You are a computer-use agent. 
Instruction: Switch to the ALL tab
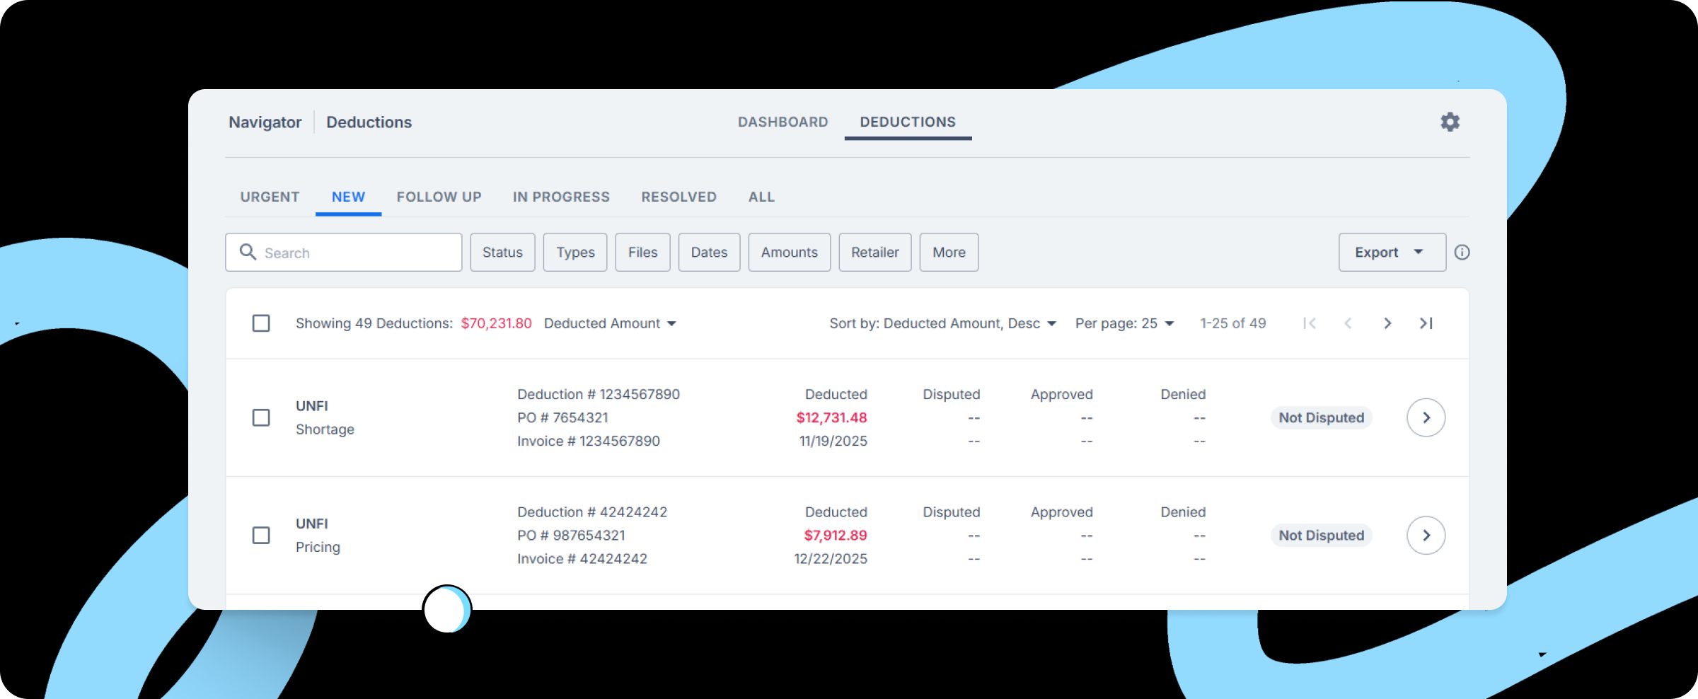pyautogui.click(x=761, y=197)
